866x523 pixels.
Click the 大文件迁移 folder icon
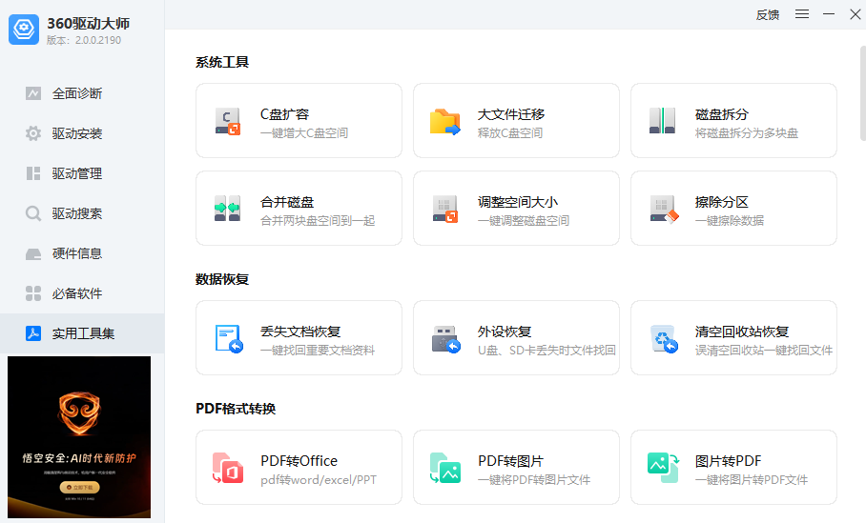tap(445, 121)
